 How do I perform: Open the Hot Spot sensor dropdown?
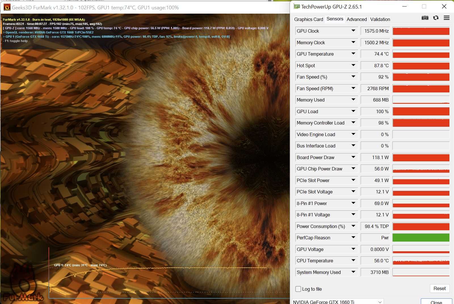click(x=353, y=65)
